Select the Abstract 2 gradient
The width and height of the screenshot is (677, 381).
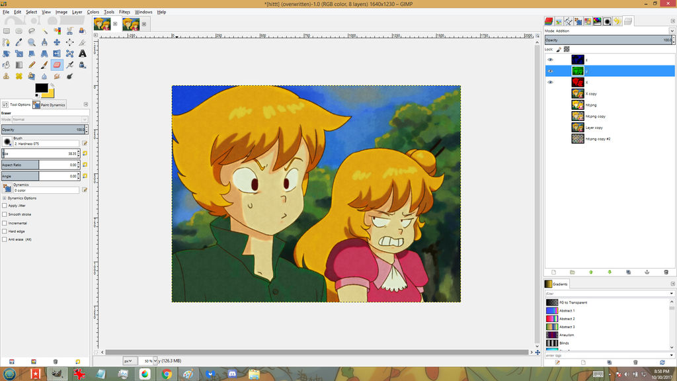567,319
